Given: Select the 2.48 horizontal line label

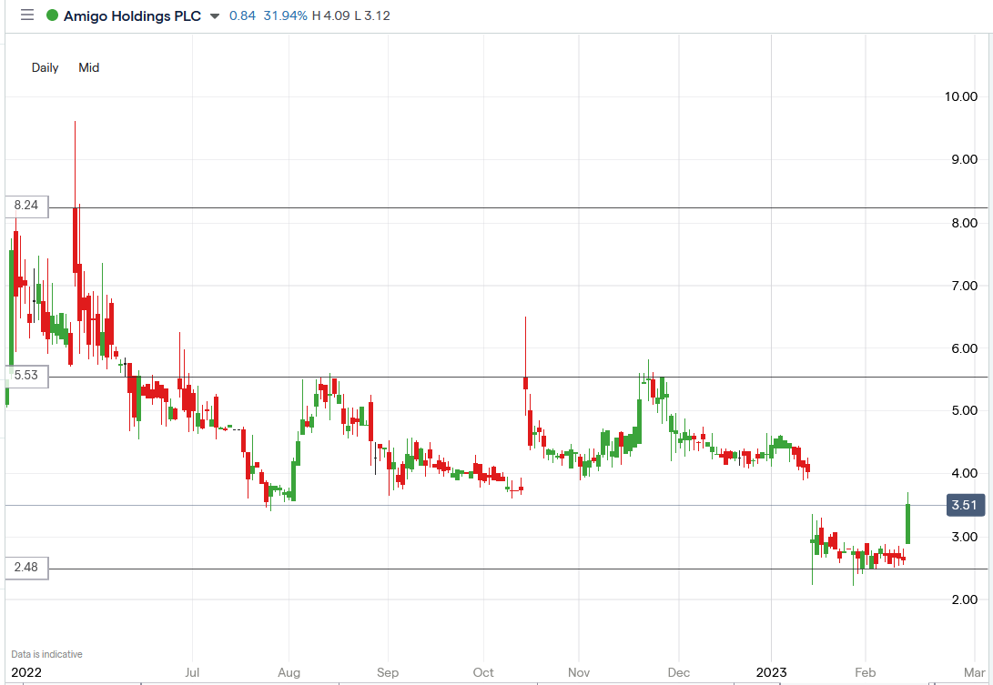Looking at the screenshot, I should point(26,567).
